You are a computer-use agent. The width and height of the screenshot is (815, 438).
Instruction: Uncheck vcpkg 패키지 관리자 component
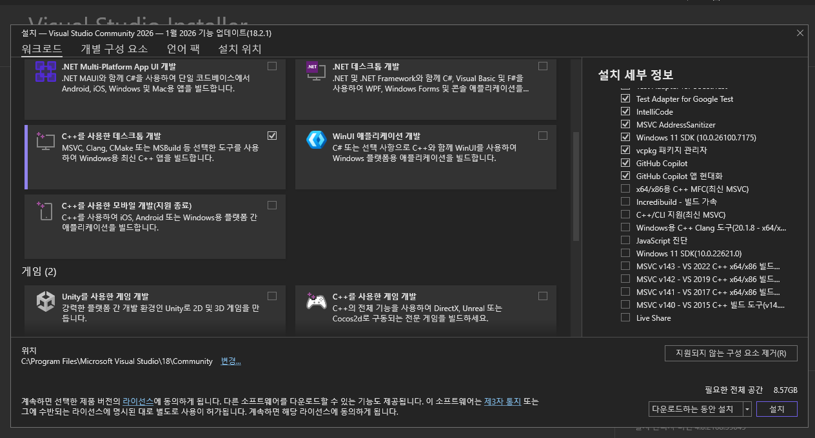coord(625,150)
